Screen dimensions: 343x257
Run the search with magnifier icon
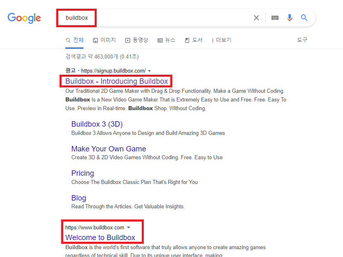[x=304, y=18]
